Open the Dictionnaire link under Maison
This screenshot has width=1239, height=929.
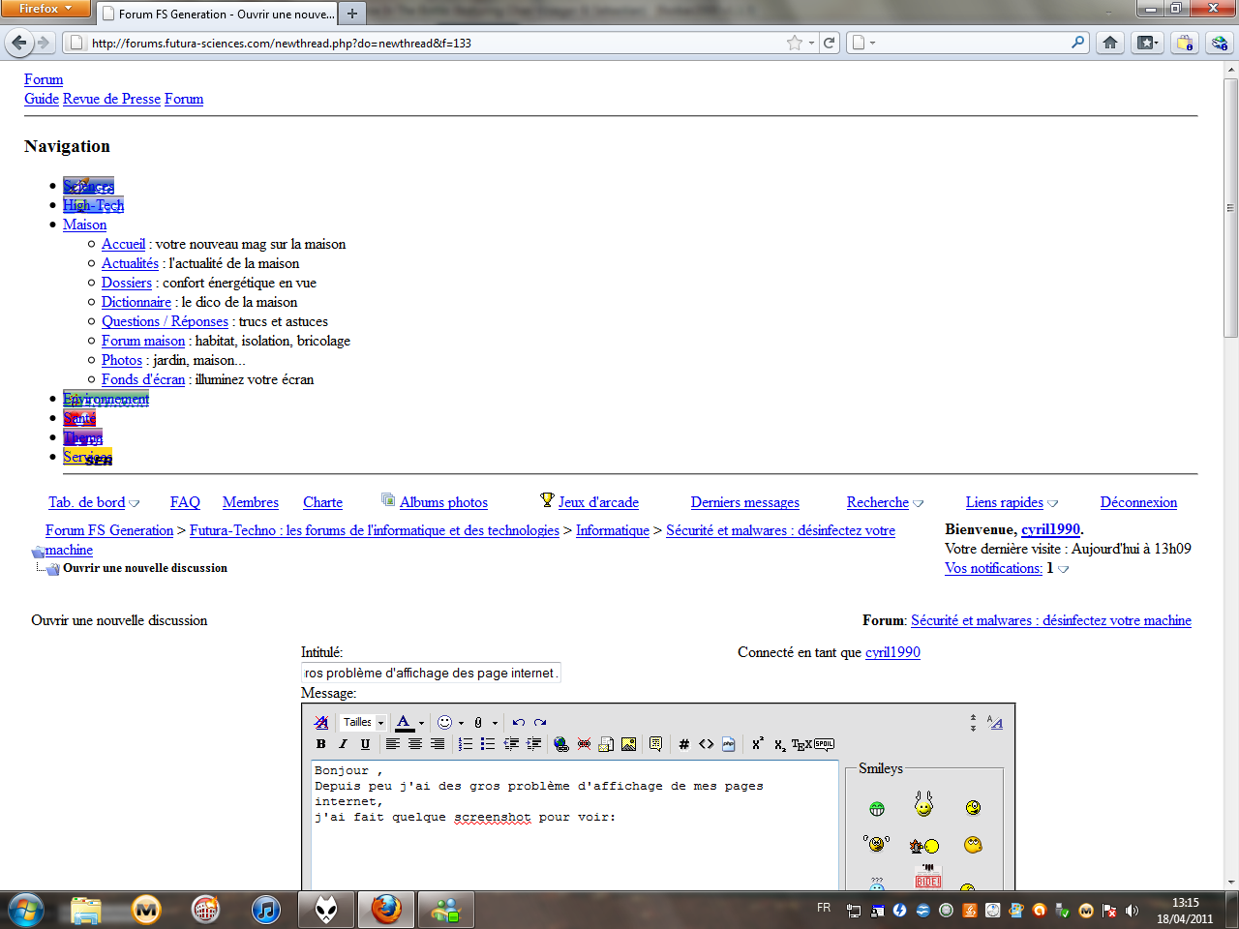136,302
